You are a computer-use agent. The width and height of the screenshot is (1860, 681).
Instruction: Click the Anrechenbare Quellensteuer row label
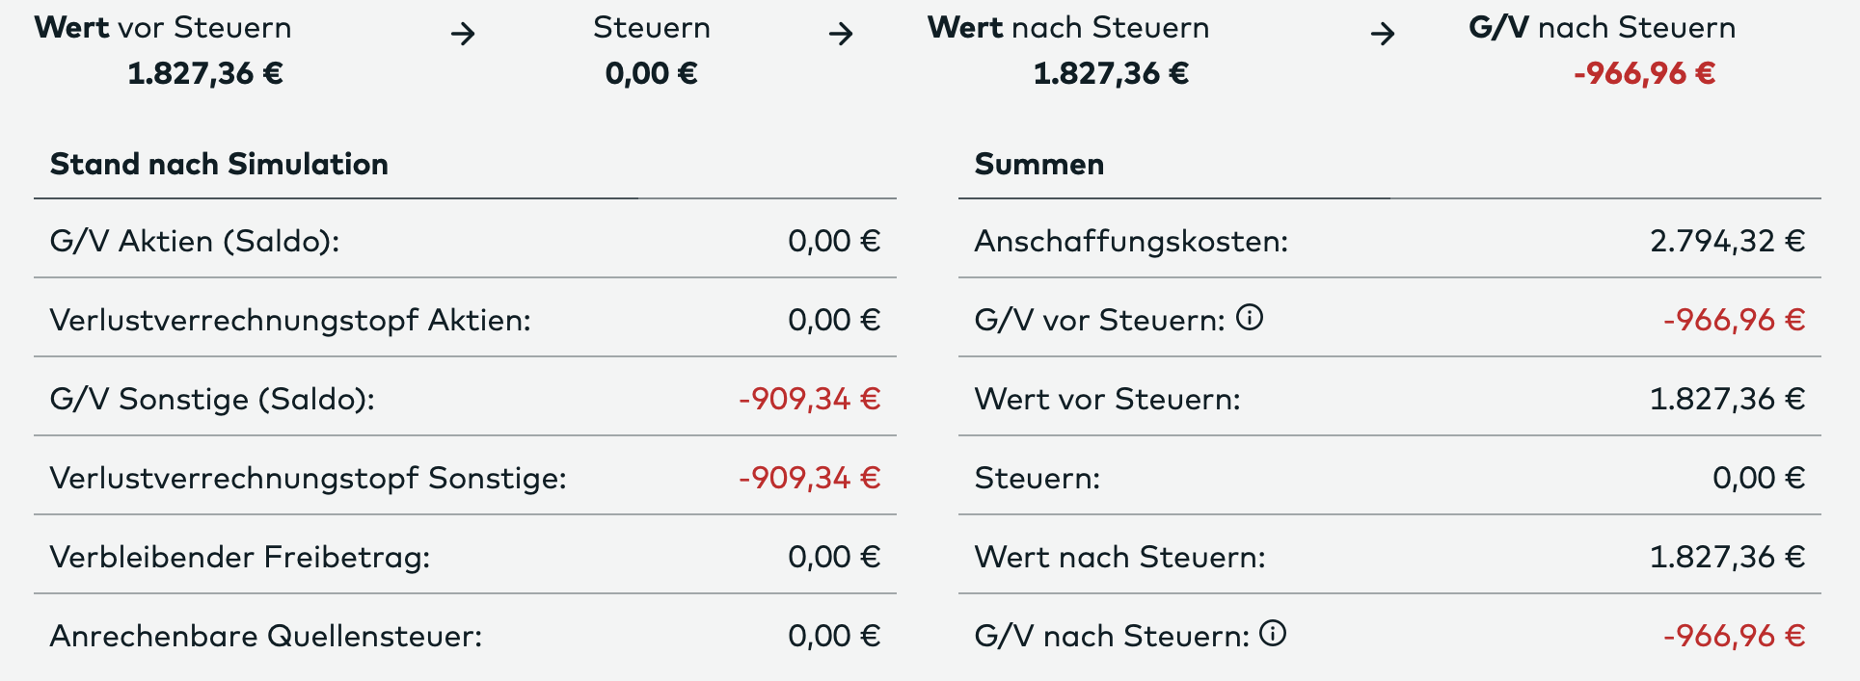(x=265, y=636)
